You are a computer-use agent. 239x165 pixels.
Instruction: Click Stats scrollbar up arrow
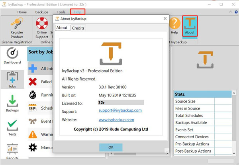tap(234, 93)
